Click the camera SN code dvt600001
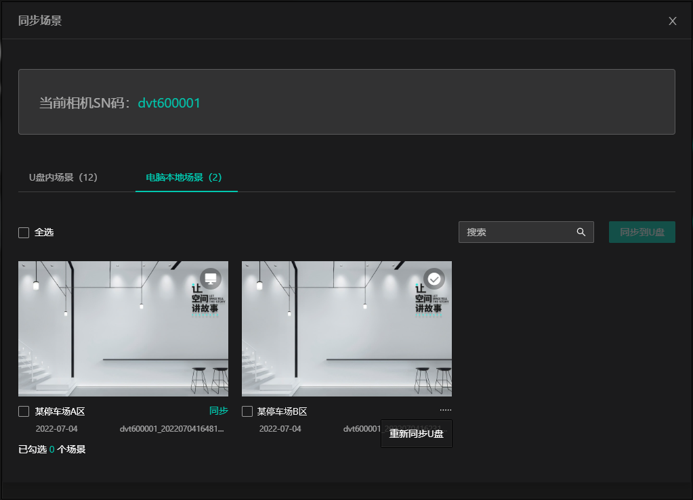The width and height of the screenshot is (693, 500). 169,103
